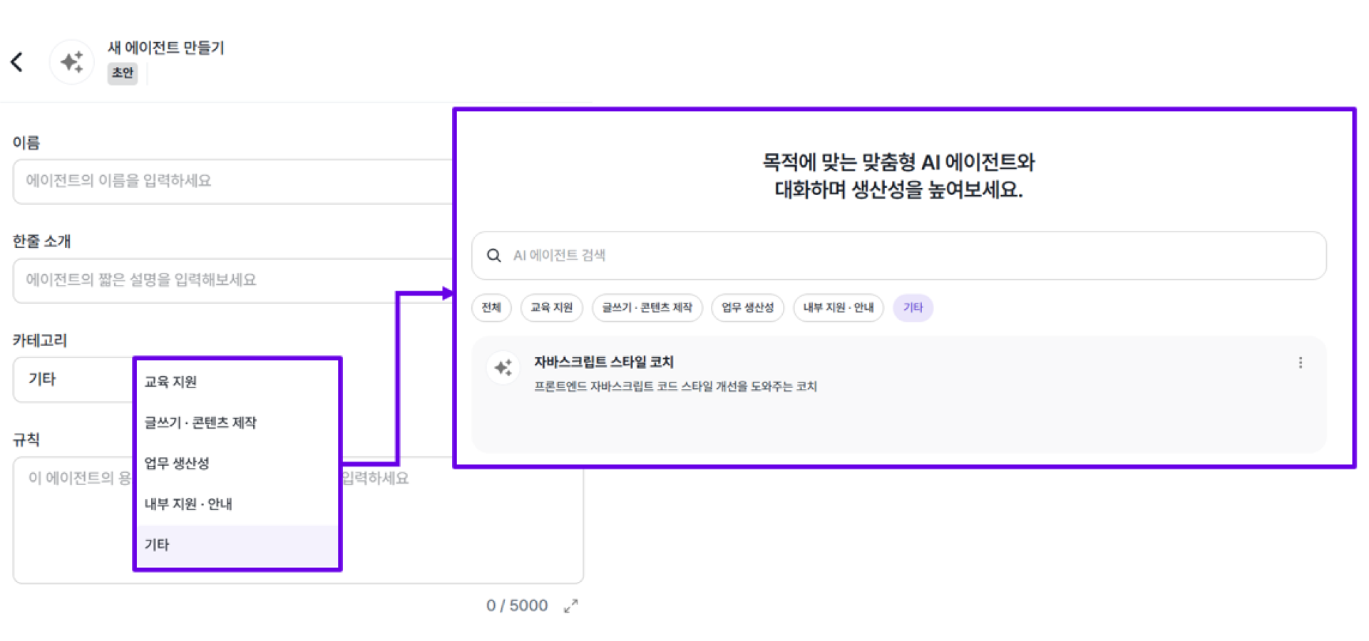Toggle the 기타 filter chip

tap(913, 308)
